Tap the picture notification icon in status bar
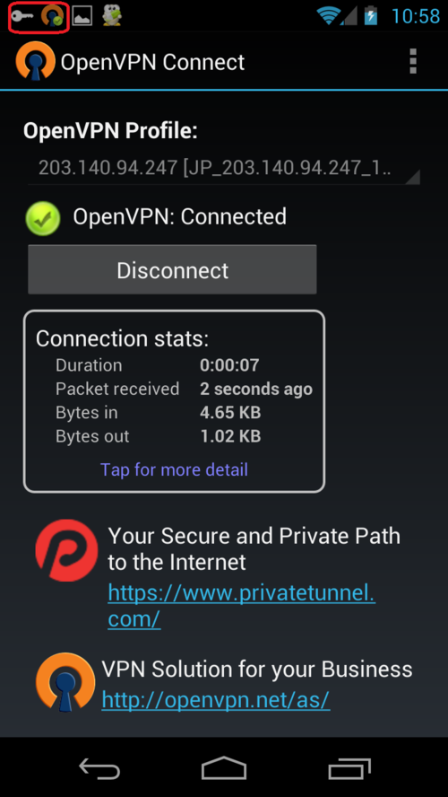 (x=82, y=16)
